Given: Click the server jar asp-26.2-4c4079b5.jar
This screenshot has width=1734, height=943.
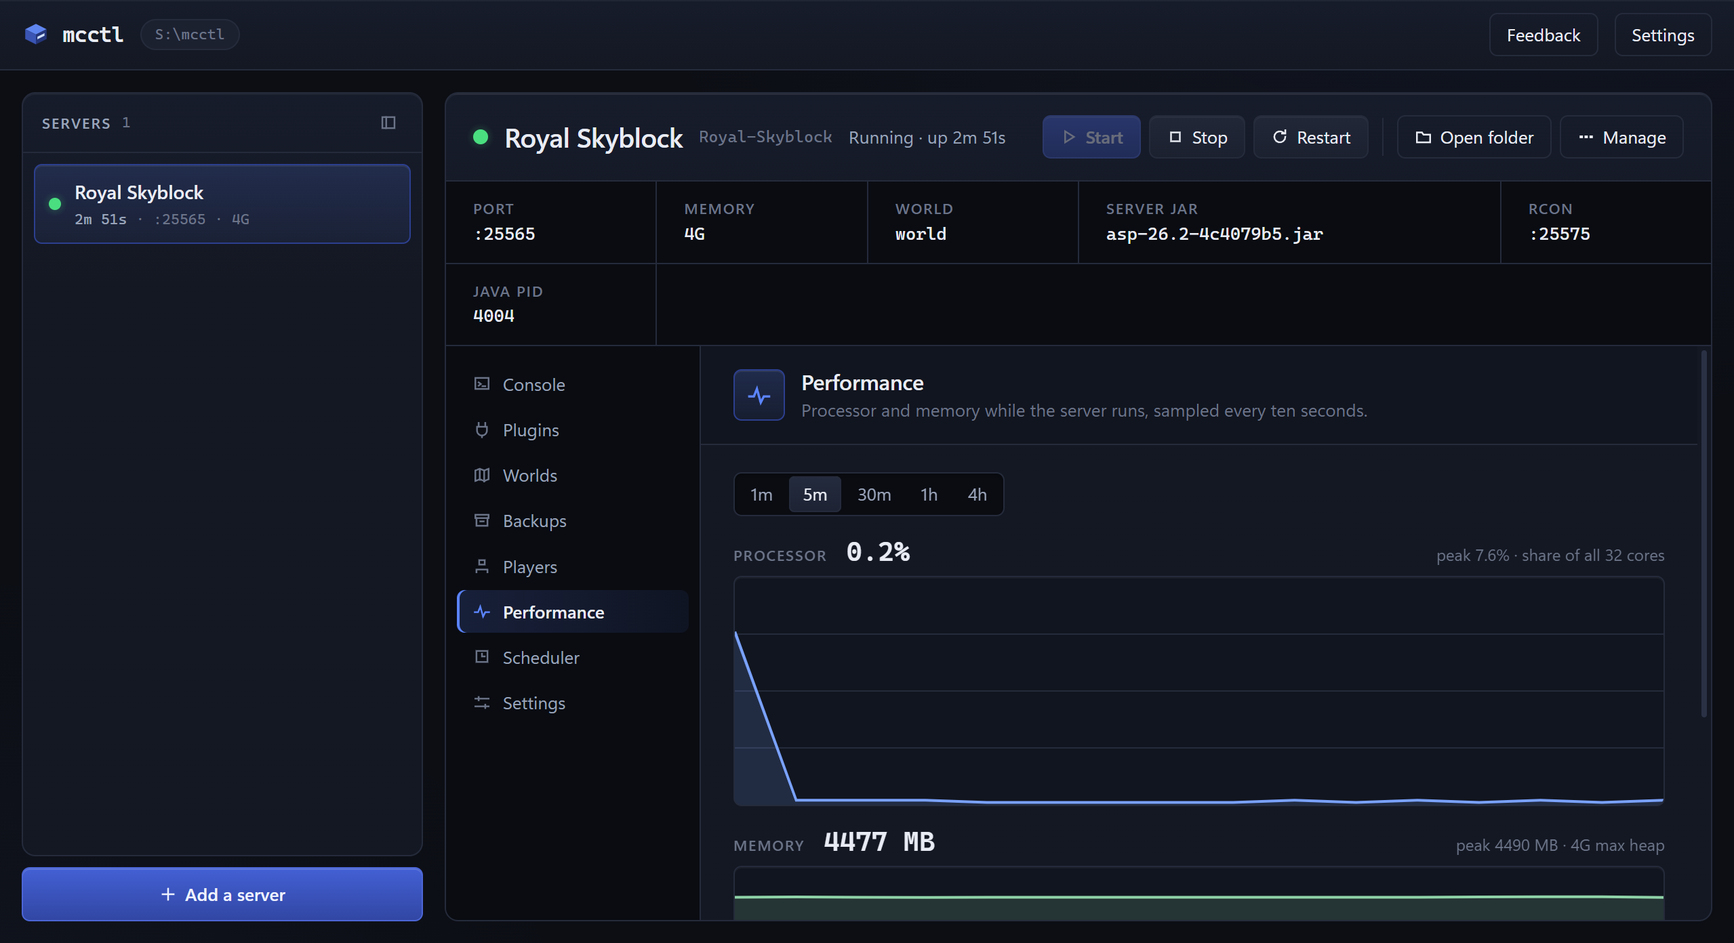Looking at the screenshot, I should coord(1214,234).
